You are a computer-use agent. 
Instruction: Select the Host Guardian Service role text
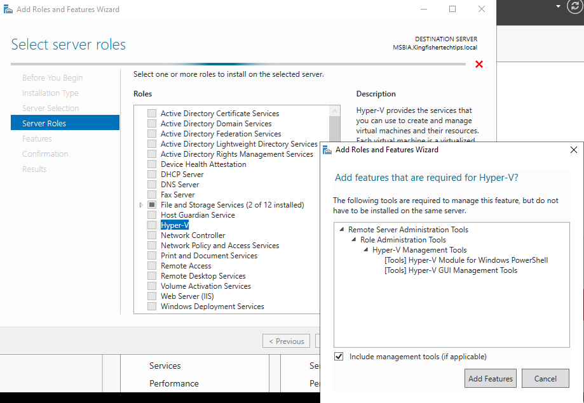click(198, 215)
